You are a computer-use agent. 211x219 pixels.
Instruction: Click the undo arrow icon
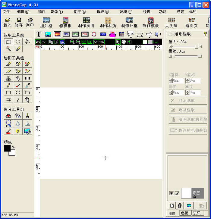pyautogui.click(x=38, y=42)
